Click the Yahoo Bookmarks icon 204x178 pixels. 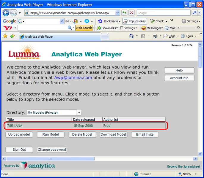click(x=99, y=28)
